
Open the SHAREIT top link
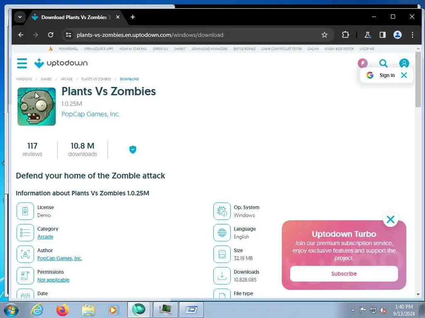(x=180, y=49)
